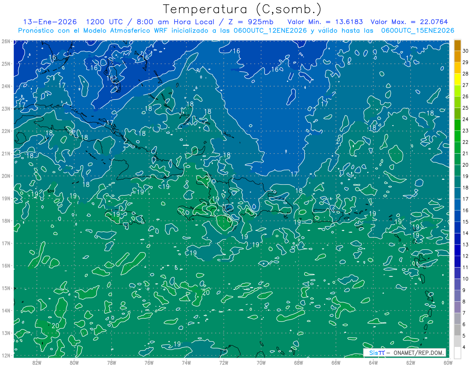The height and width of the screenshot is (368, 476).
Task: Click the '19N' latitude axis label
Action: tap(6, 198)
